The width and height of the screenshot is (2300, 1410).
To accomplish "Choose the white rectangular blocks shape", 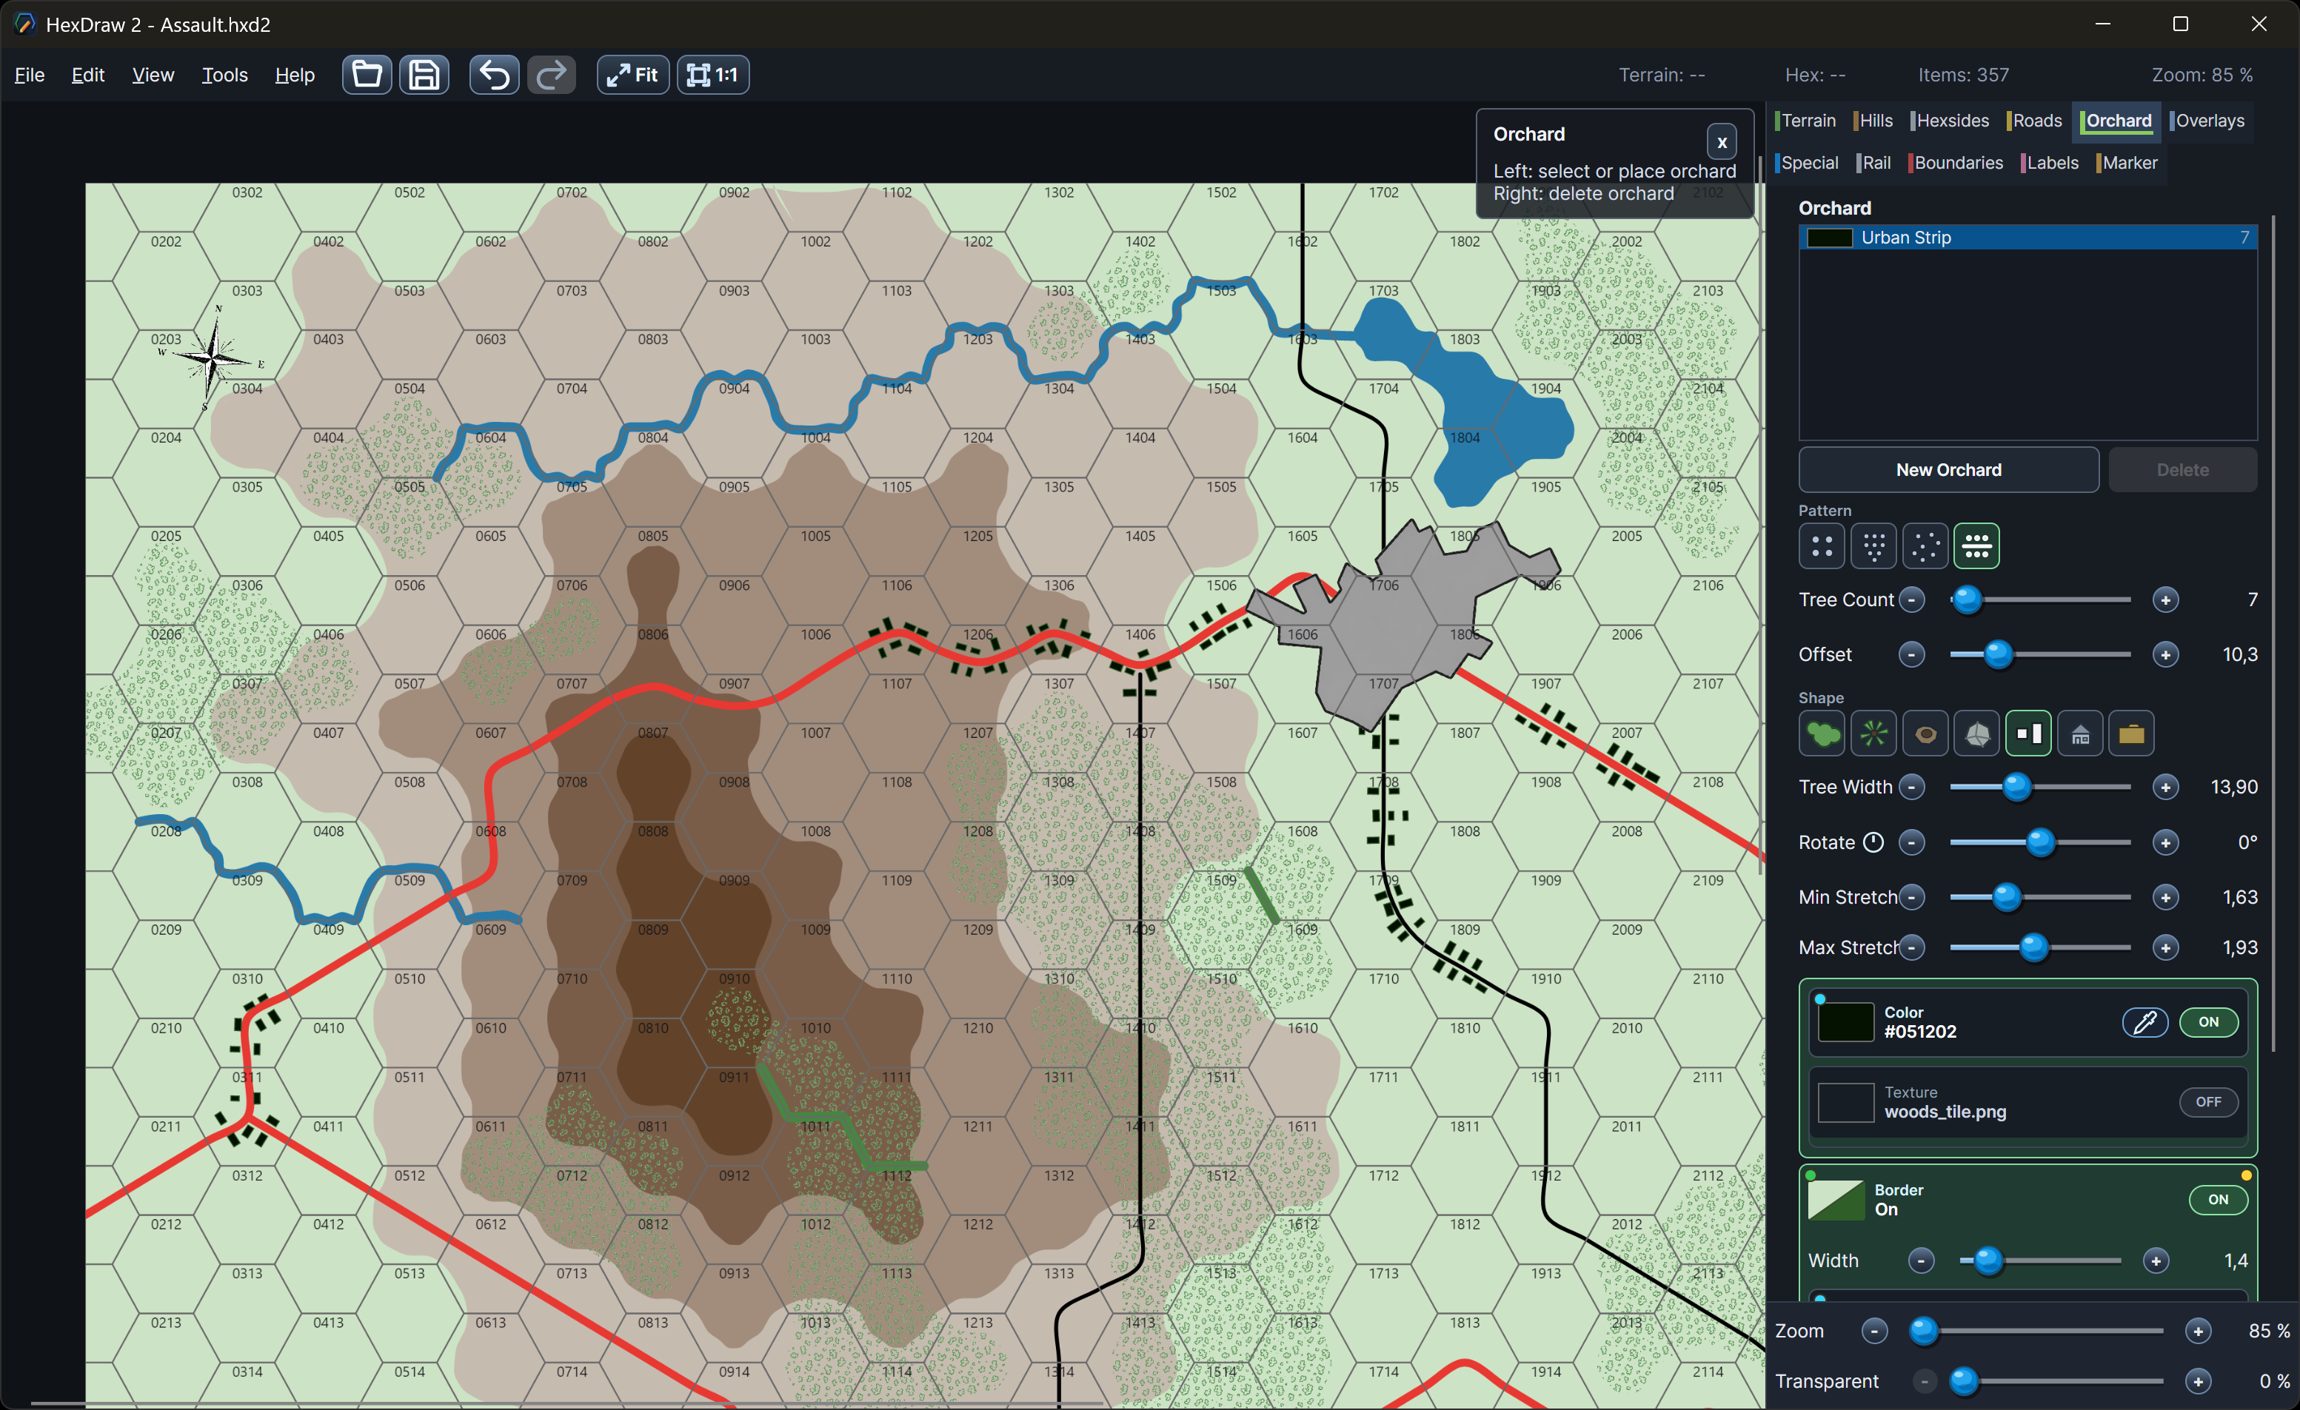I will tap(2028, 733).
